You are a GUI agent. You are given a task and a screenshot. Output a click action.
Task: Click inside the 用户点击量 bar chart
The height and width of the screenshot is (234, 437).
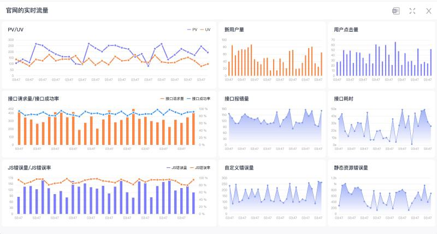(384, 58)
